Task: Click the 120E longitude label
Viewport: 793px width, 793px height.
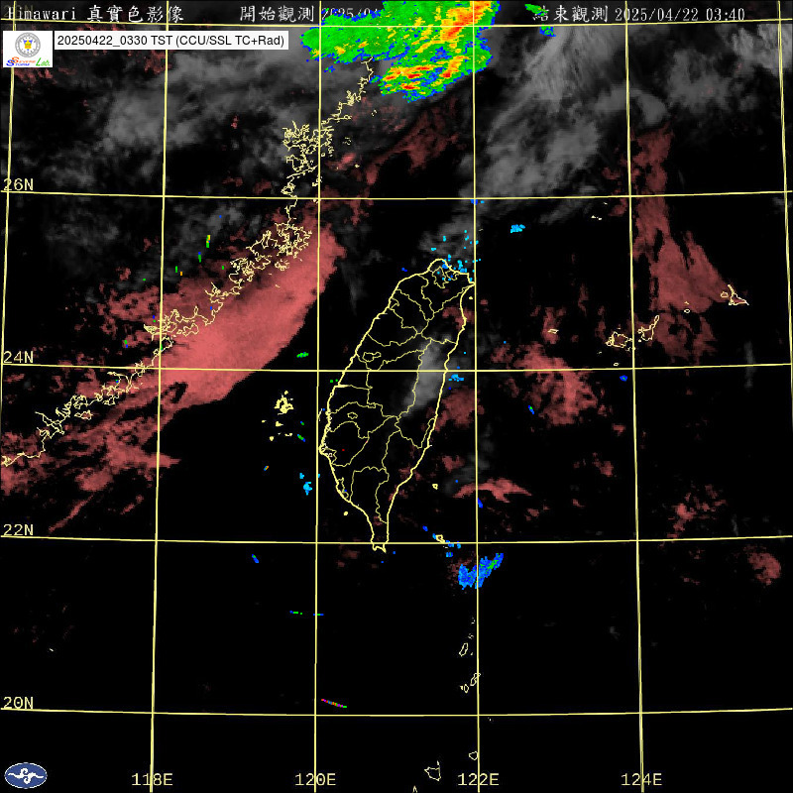Action: 315,779
